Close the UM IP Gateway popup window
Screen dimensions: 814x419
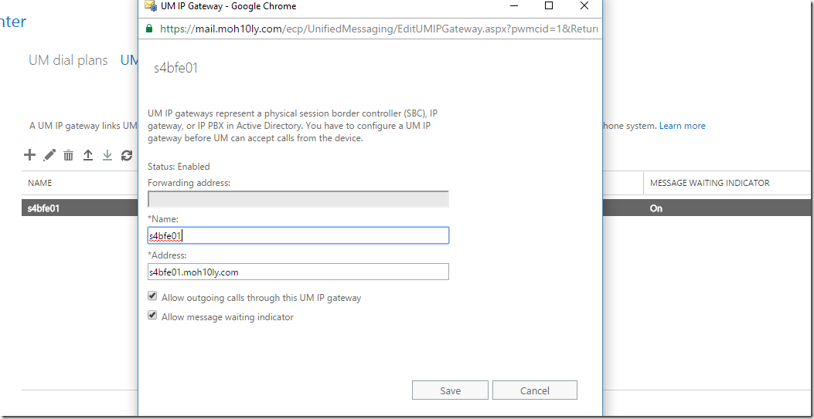(584, 6)
